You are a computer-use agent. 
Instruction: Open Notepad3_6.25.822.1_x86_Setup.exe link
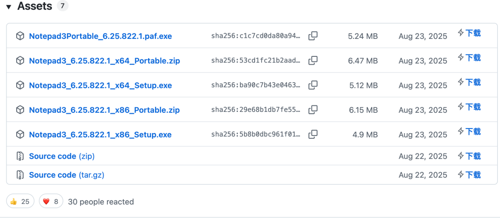pos(100,135)
